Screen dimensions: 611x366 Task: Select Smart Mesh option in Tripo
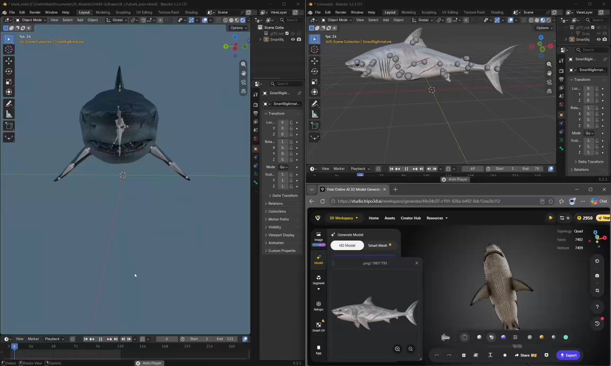pyautogui.click(x=379, y=245)
